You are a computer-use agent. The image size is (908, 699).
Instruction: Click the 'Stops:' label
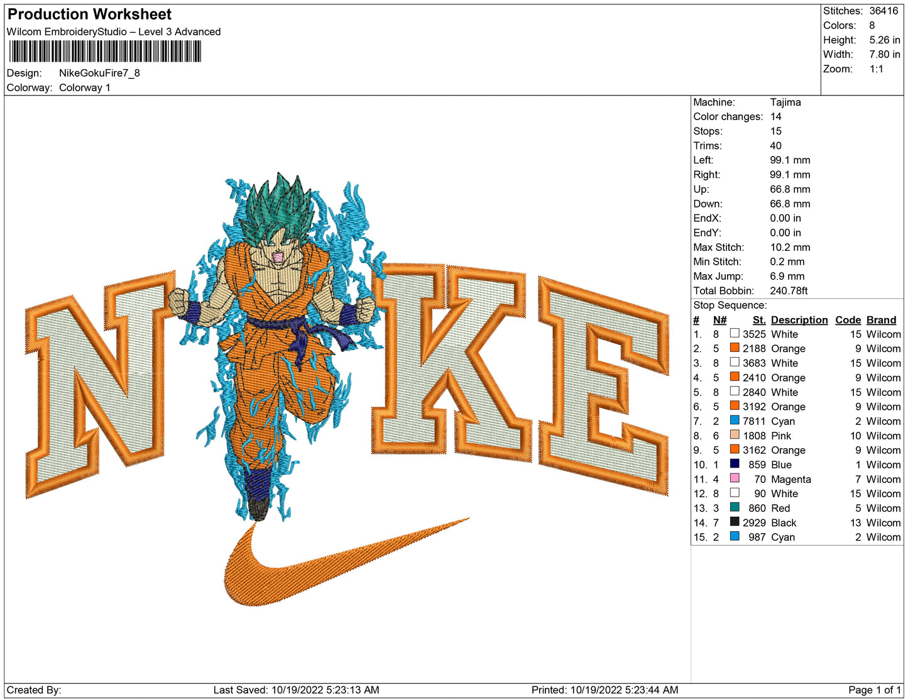(708, 131)
